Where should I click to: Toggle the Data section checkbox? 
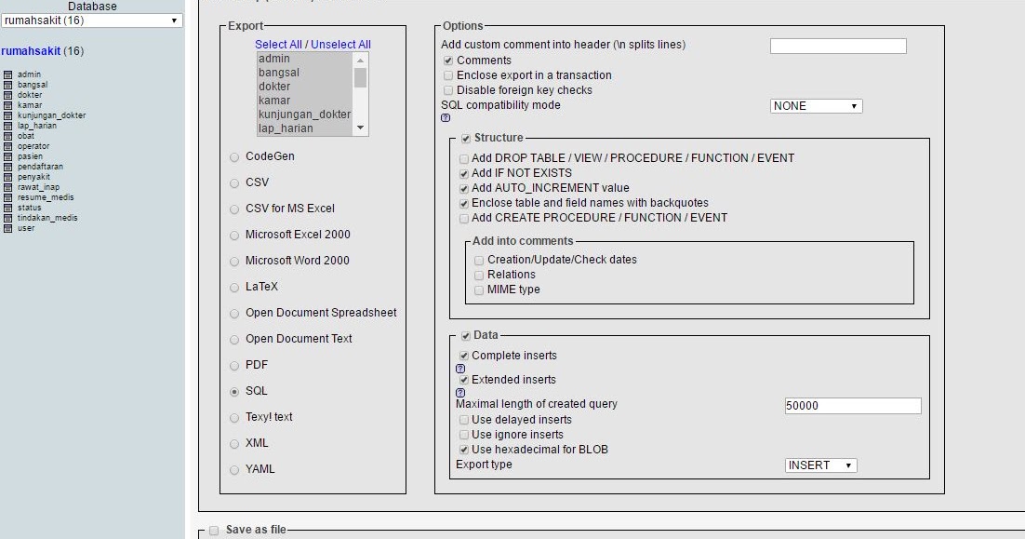(466, 336)
